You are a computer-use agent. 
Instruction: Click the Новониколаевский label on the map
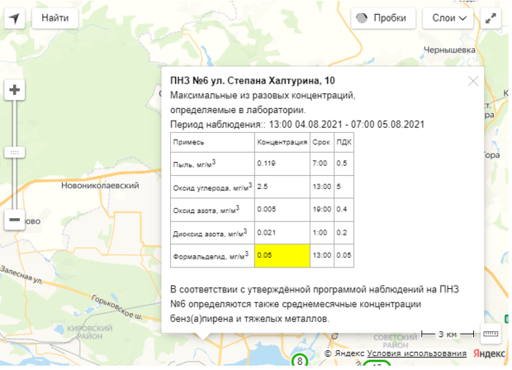(x=99, y=186)
